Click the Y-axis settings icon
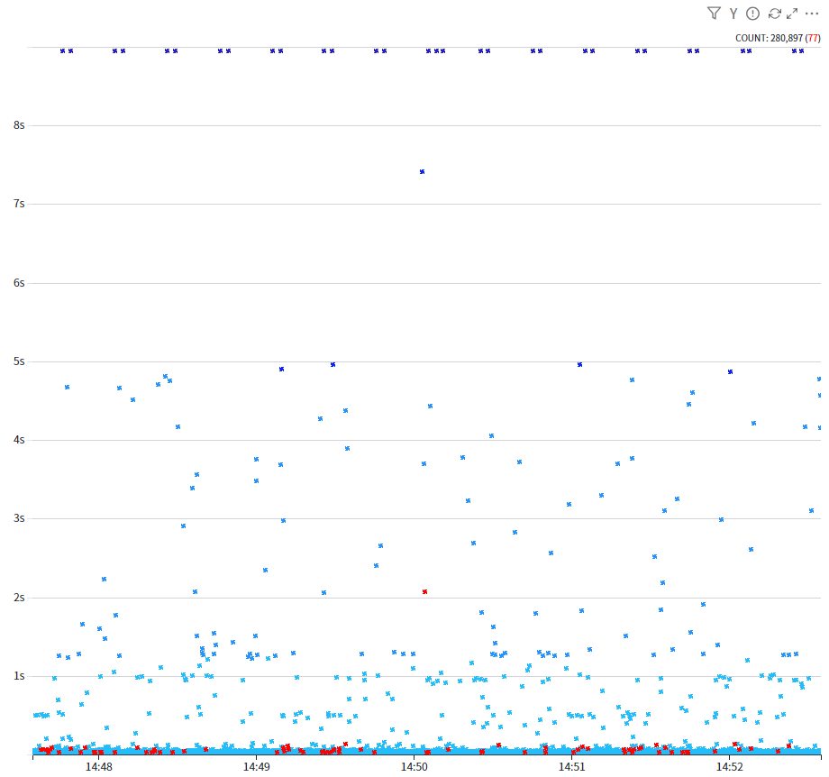 point(733,14)
